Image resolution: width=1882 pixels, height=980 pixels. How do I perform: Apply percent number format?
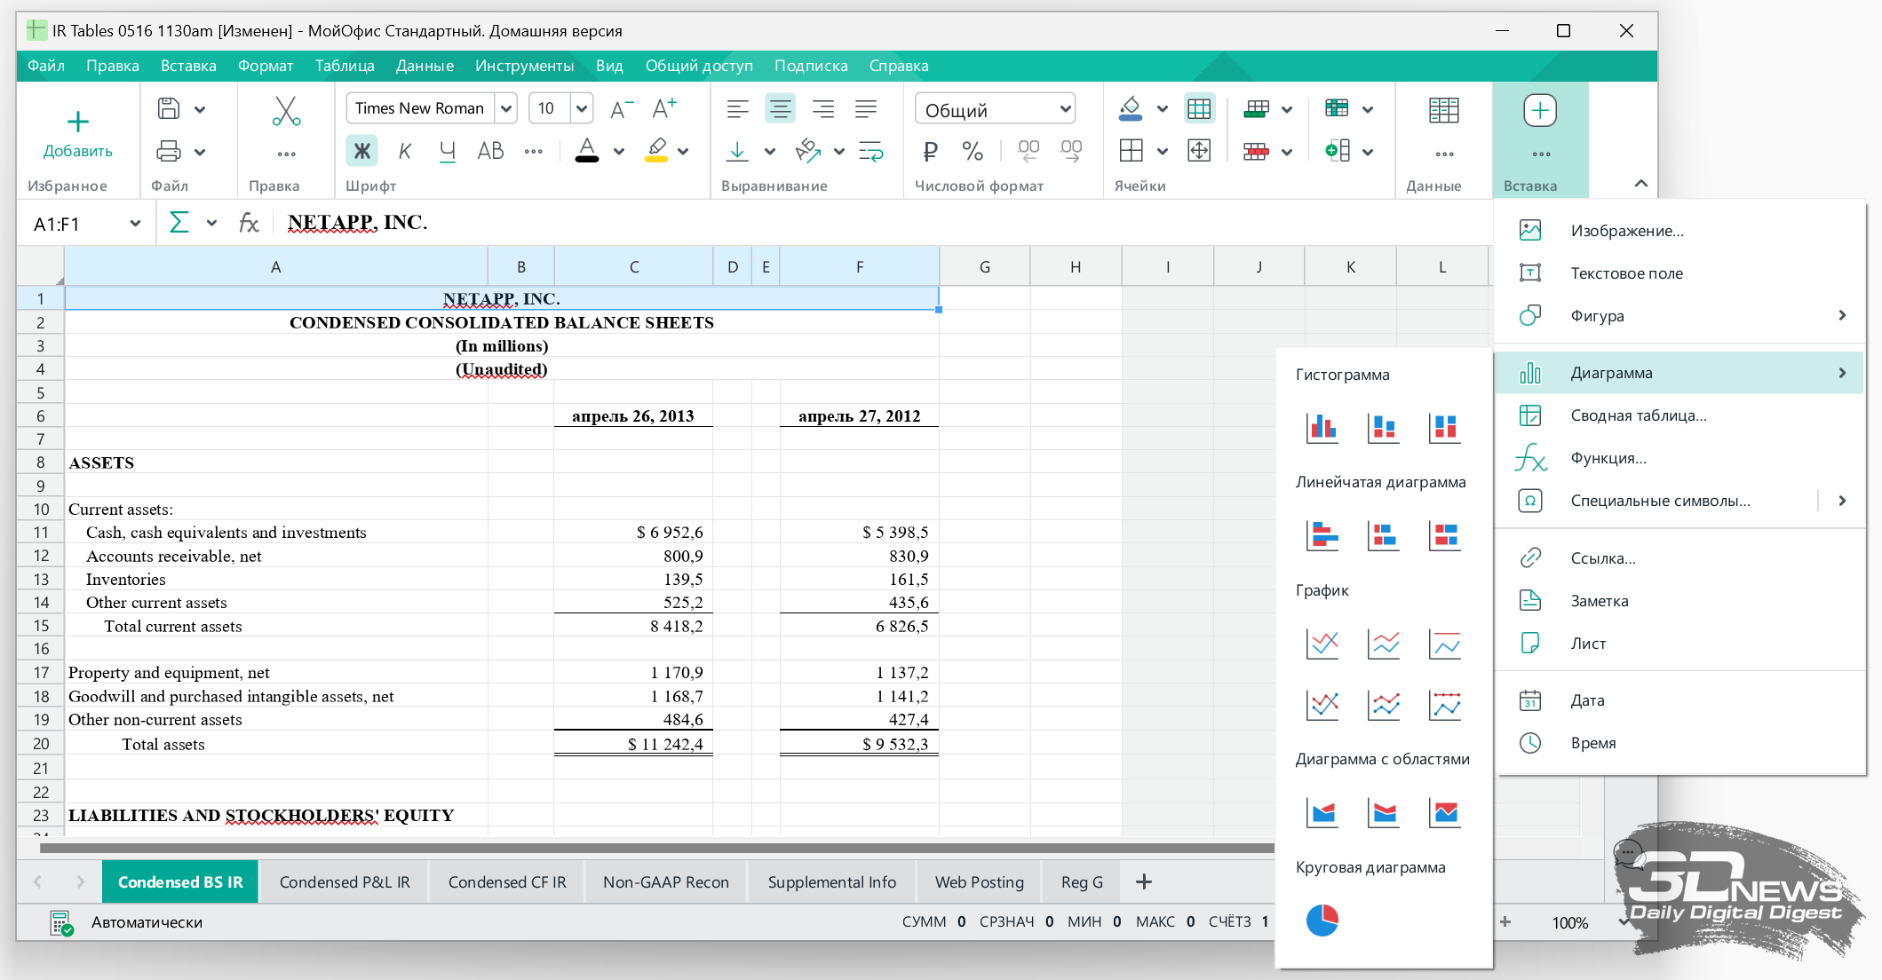[x=973, y=152]
